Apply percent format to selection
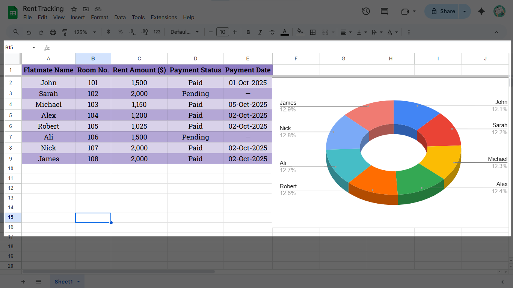Screen dimensions: 513x288 (120, 32)
